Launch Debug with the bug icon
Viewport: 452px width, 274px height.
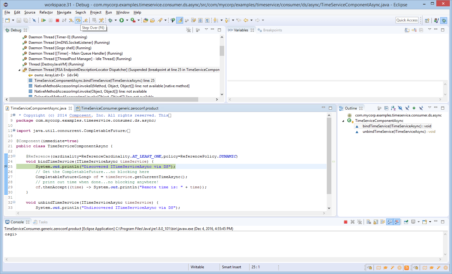click(x=110, y=20)
